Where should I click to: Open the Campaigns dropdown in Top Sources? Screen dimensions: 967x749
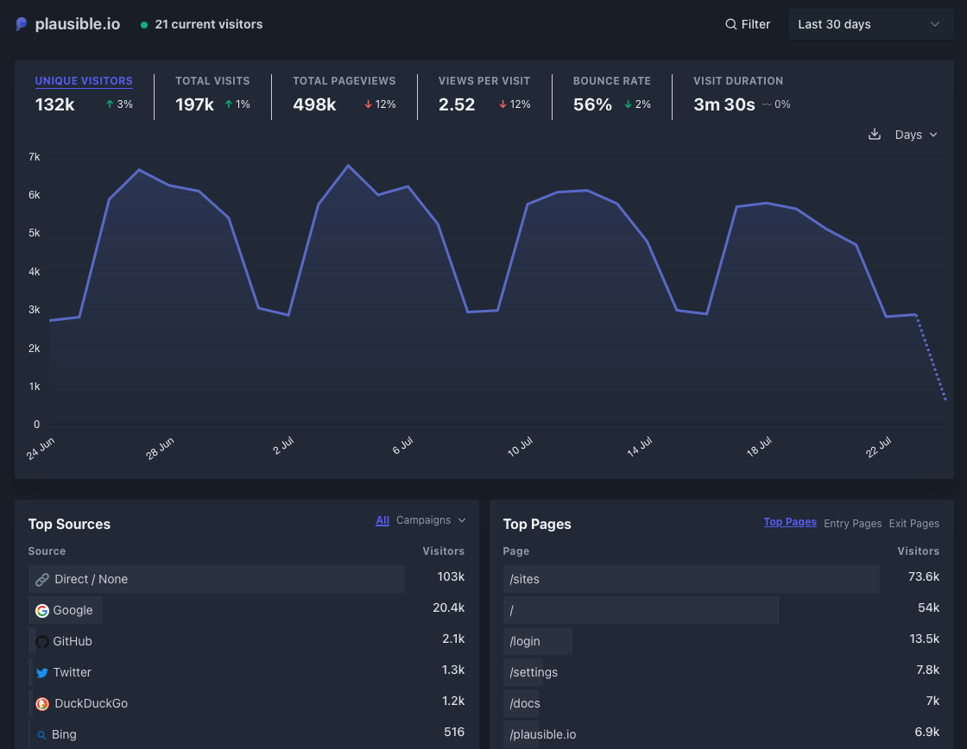tap(431, 520)
